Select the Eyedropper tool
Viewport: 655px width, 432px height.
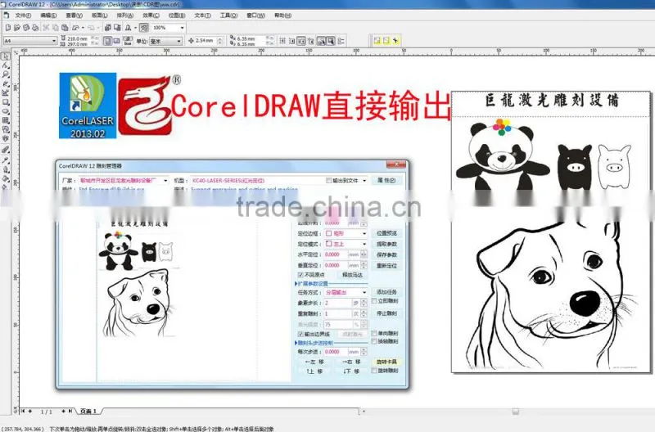point(6,160)
